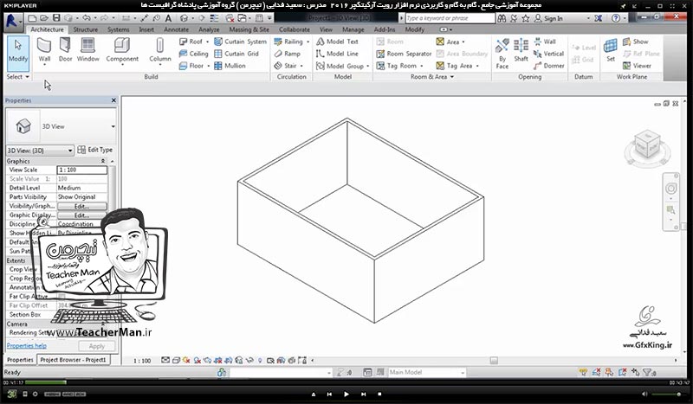The height and width of the screenshot is (404, 693).
Task: Select the Ramp tool
Action: click(288, 54)
